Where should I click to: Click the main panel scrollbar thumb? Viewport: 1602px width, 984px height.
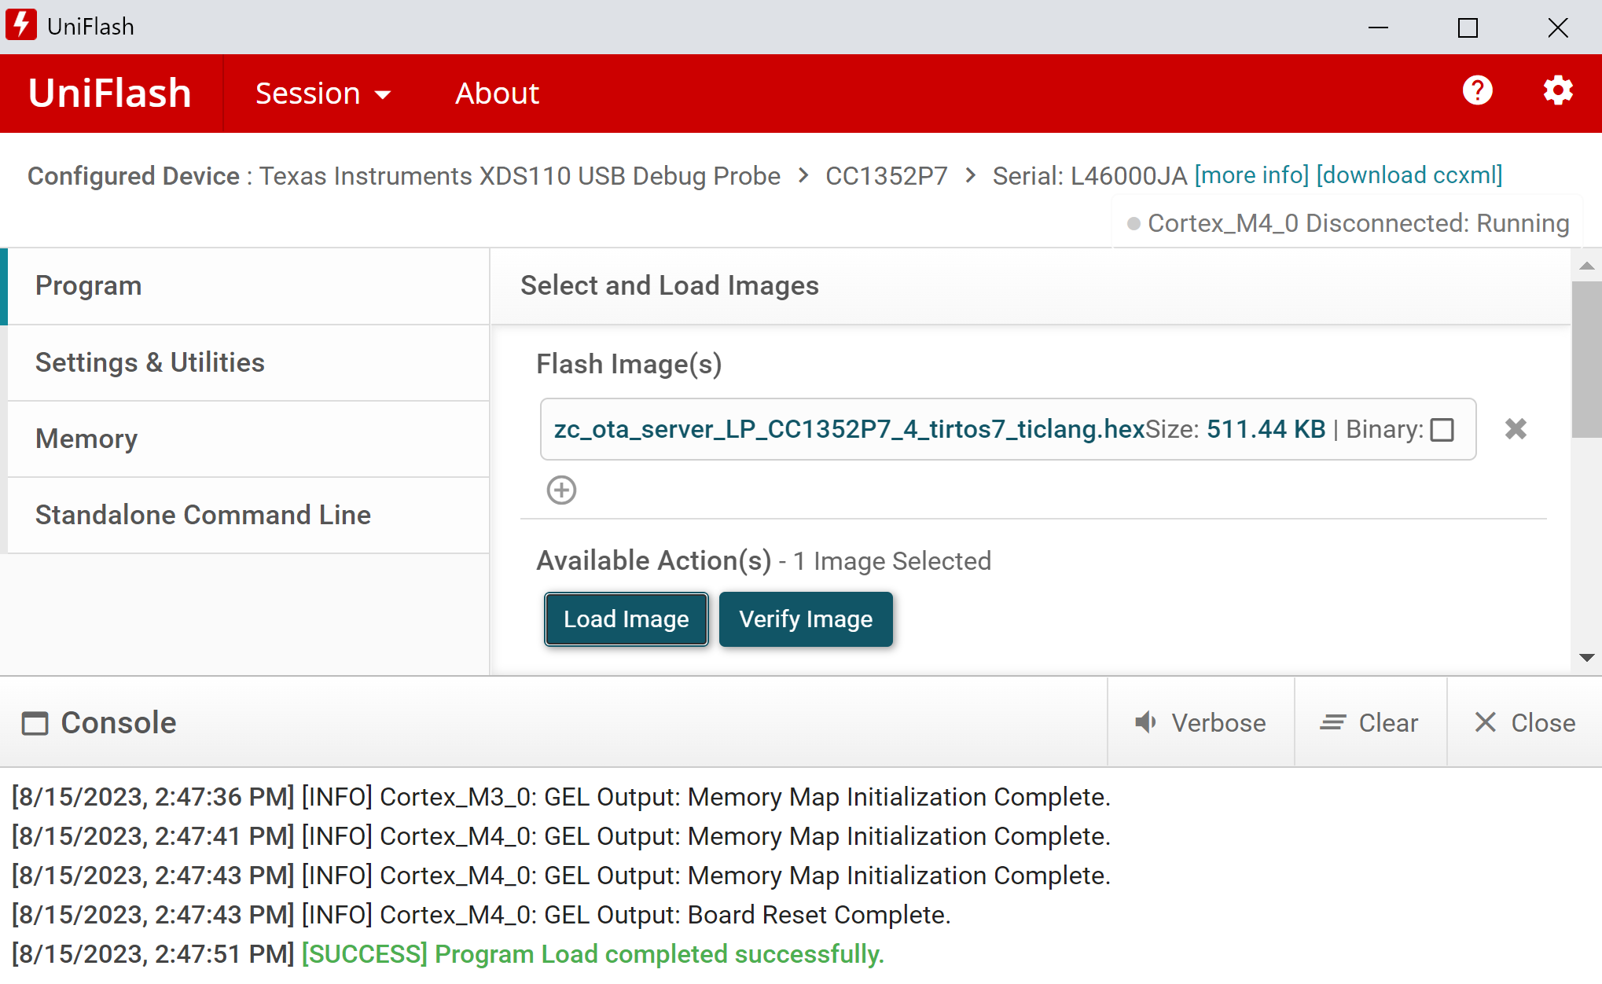pos(1586,358)
